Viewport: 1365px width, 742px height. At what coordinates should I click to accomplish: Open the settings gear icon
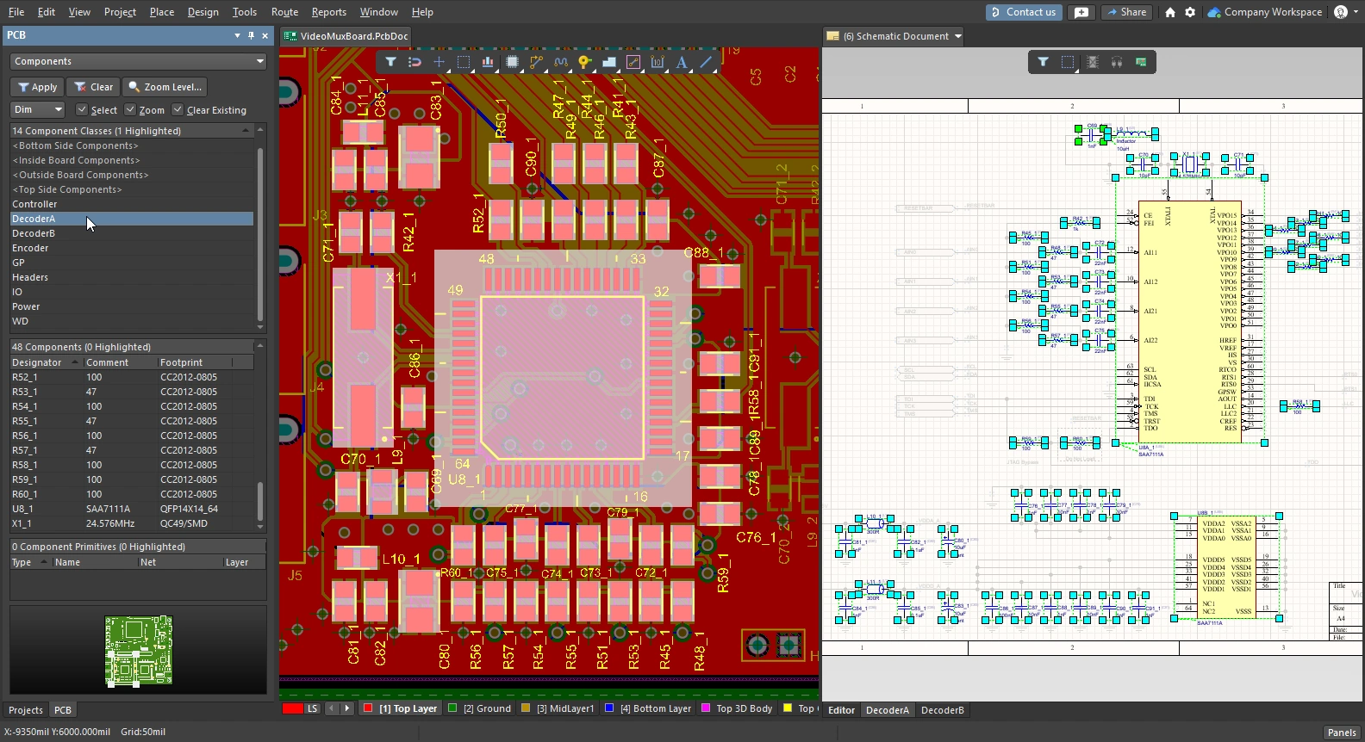coord(1190,12)
